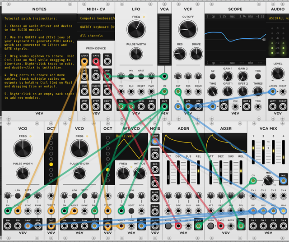The height and width of the screenshot is (242, 289).
Task: Click the level meter slider on VCA
Action: tap(164, 39)
